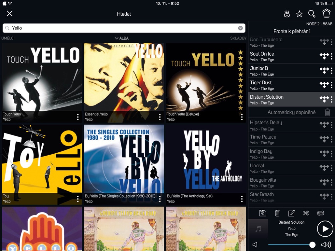
Task: Select Star Breath in the queue
Action: pos(291,197)
